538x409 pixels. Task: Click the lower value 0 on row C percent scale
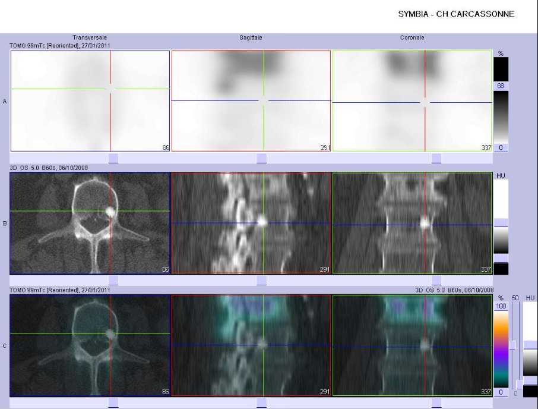pos(501,392)
